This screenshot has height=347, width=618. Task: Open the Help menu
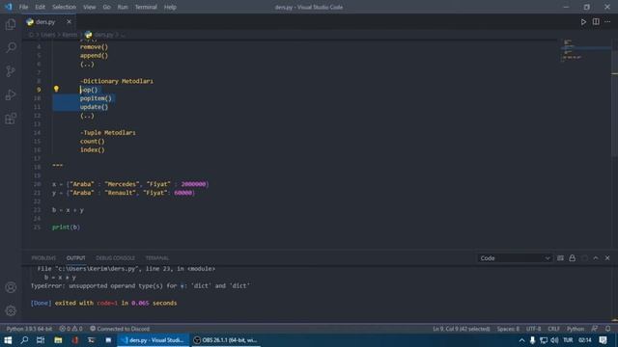170,7
